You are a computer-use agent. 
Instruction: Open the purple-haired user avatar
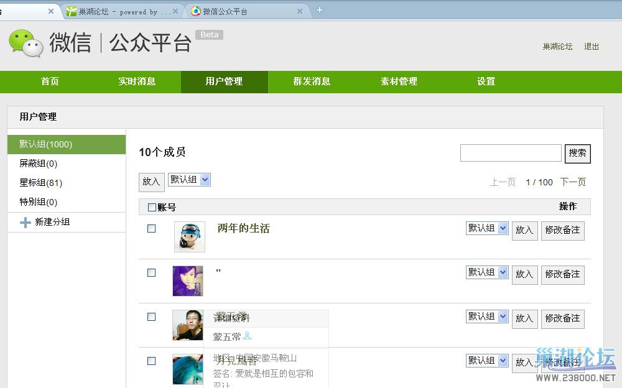coord(188,281)
